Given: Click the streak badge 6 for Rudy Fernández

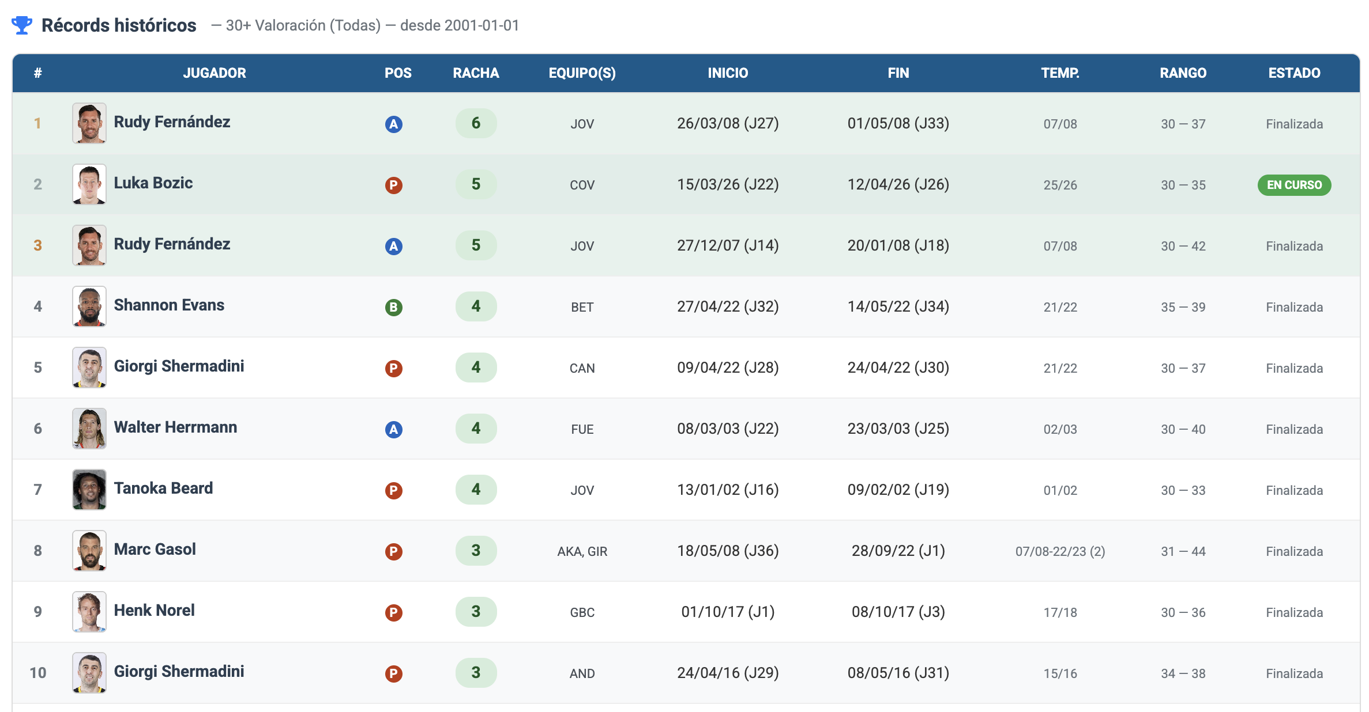Looking at the screenshot, I should (475, 123).
